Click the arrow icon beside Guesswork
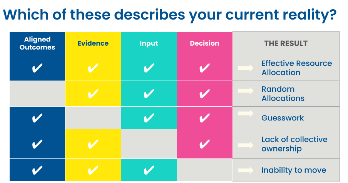 pyautogui.click(x=246, y=114)
